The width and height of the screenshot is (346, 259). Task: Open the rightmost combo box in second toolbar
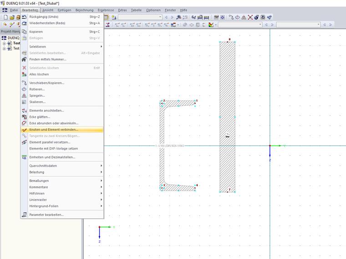click(x=298, y=25)
